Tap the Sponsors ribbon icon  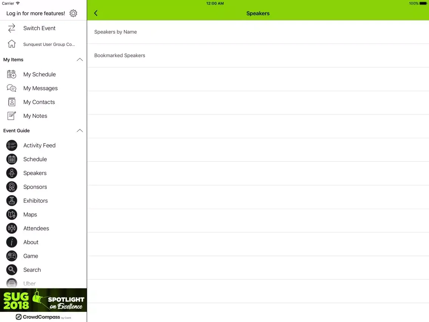coord(11,187)
